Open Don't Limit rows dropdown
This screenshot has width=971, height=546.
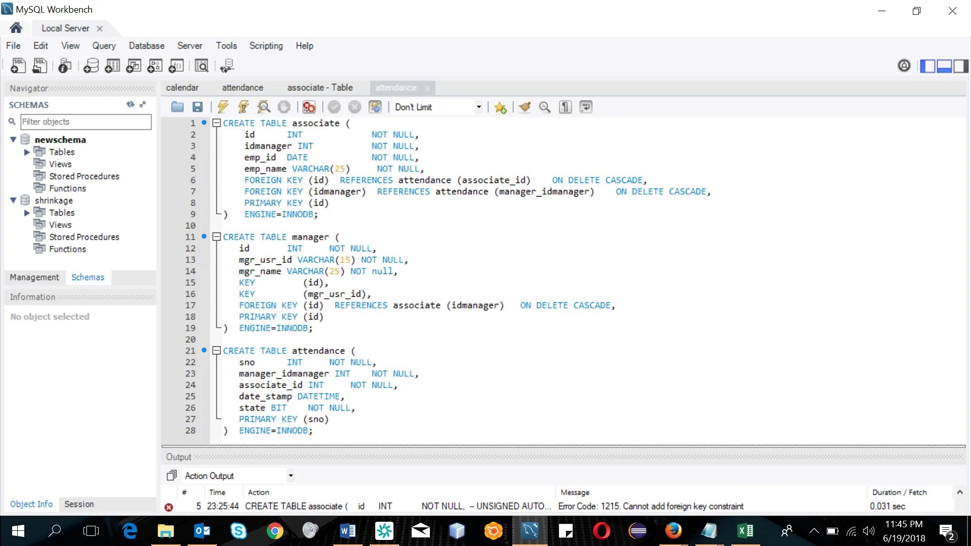pyautogui.click(x=478, y=107)
